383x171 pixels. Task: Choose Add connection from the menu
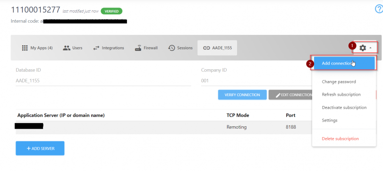(344, 63)
